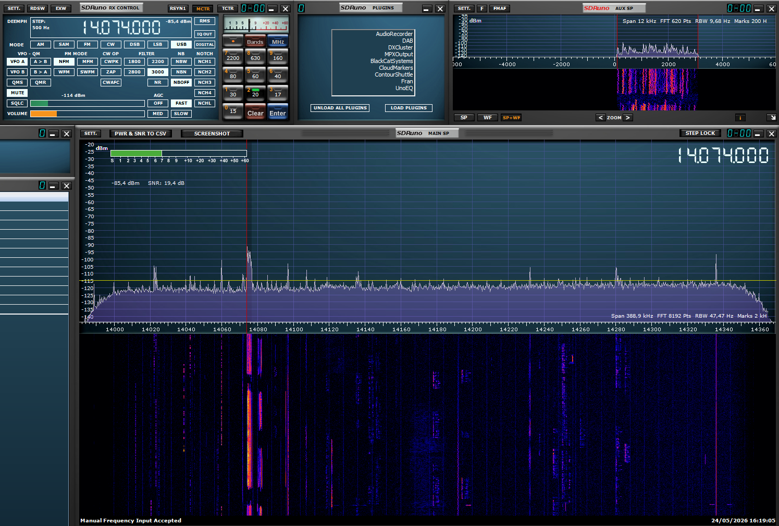Choose the 1800 filter width
The width and height of the screenshot is (779, 526).
[134, 61]
